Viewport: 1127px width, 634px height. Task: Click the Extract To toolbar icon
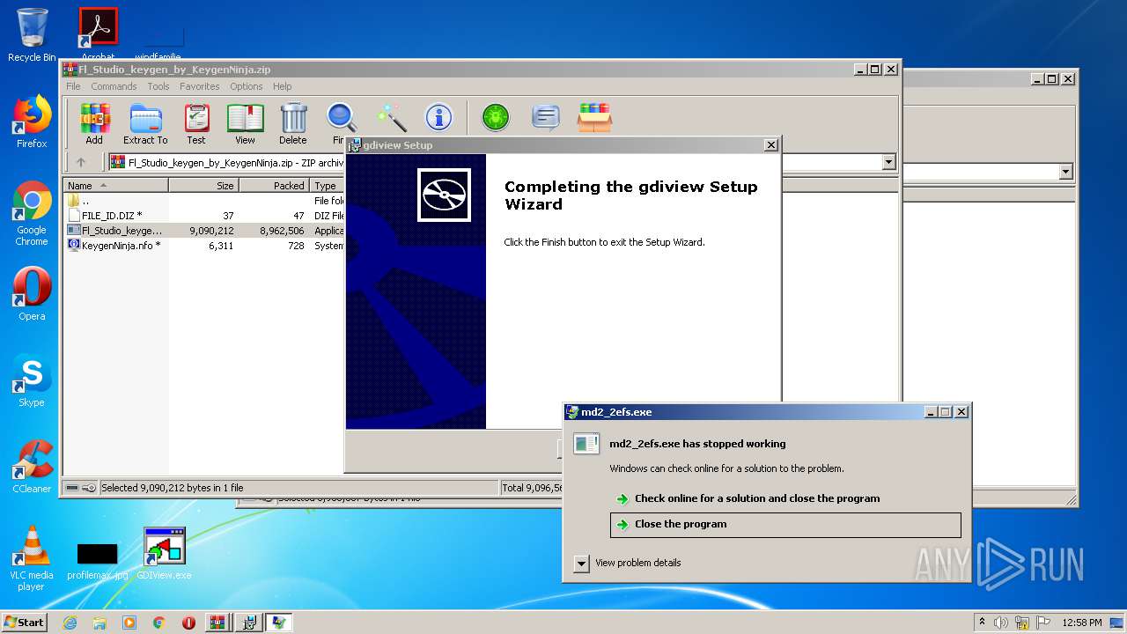(145, 123)
